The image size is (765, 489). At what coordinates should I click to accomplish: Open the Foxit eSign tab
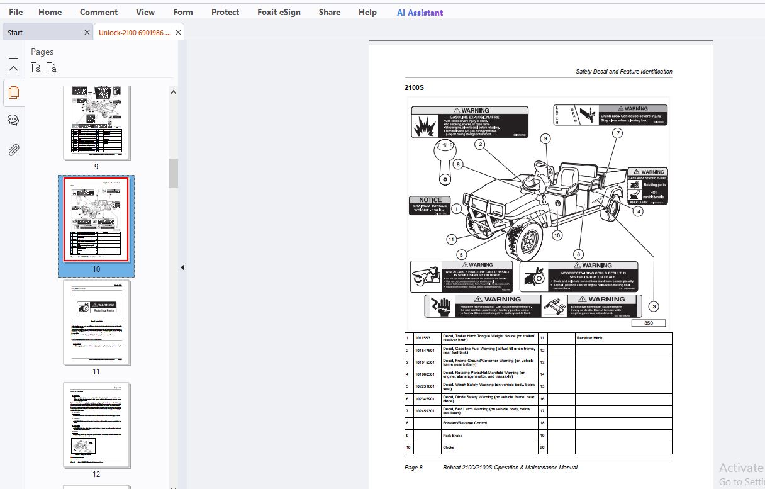click(x=280, y=12)
